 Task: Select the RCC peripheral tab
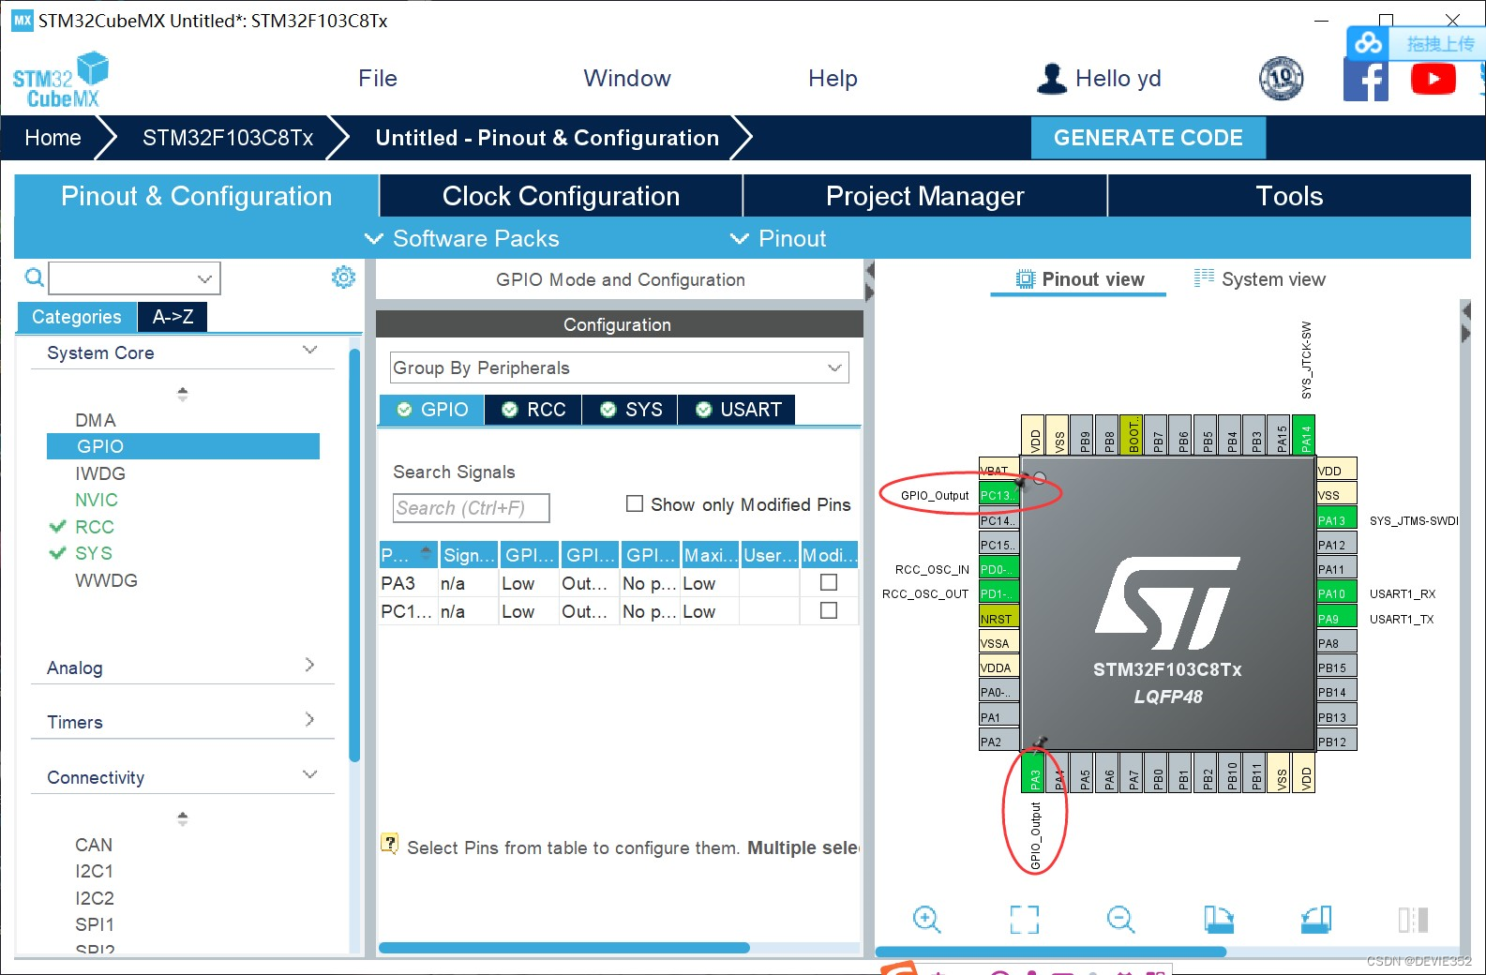click(x=533, y=410)
